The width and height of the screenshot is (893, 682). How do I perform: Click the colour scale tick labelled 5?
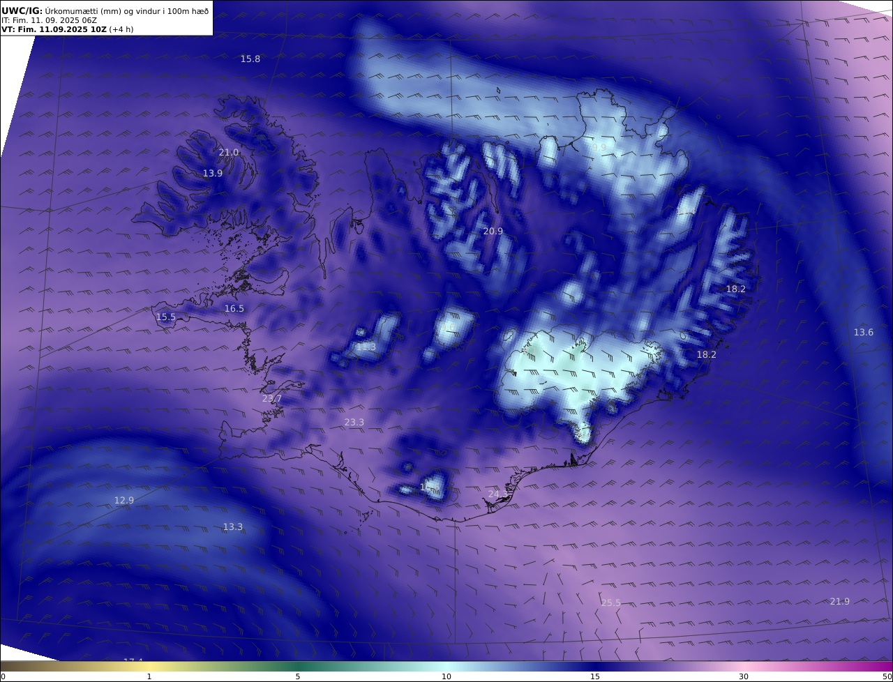click(298, 676)
